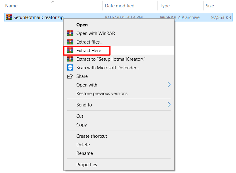236x173 pixels.
Task: Click the WinRAR icon beside Extract Here
Action: 70,50
